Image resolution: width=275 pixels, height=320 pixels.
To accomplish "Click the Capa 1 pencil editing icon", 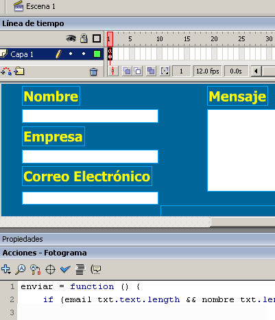I will coord(58,54).
